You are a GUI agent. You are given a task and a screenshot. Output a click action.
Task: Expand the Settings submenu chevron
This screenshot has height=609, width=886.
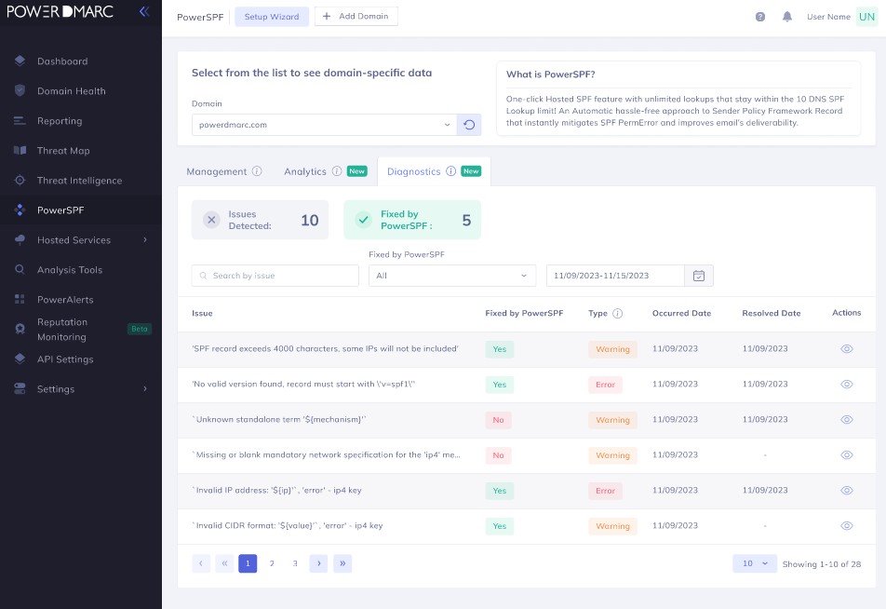145,388
